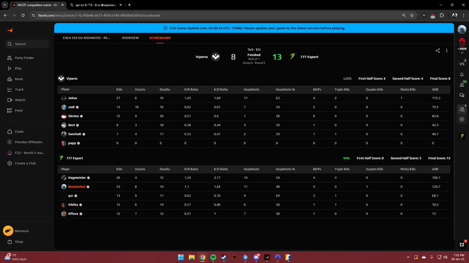Viewport: 469px width, 263px height.
Task: Open Spotify from the taskbar
Action: click(213, 257)
